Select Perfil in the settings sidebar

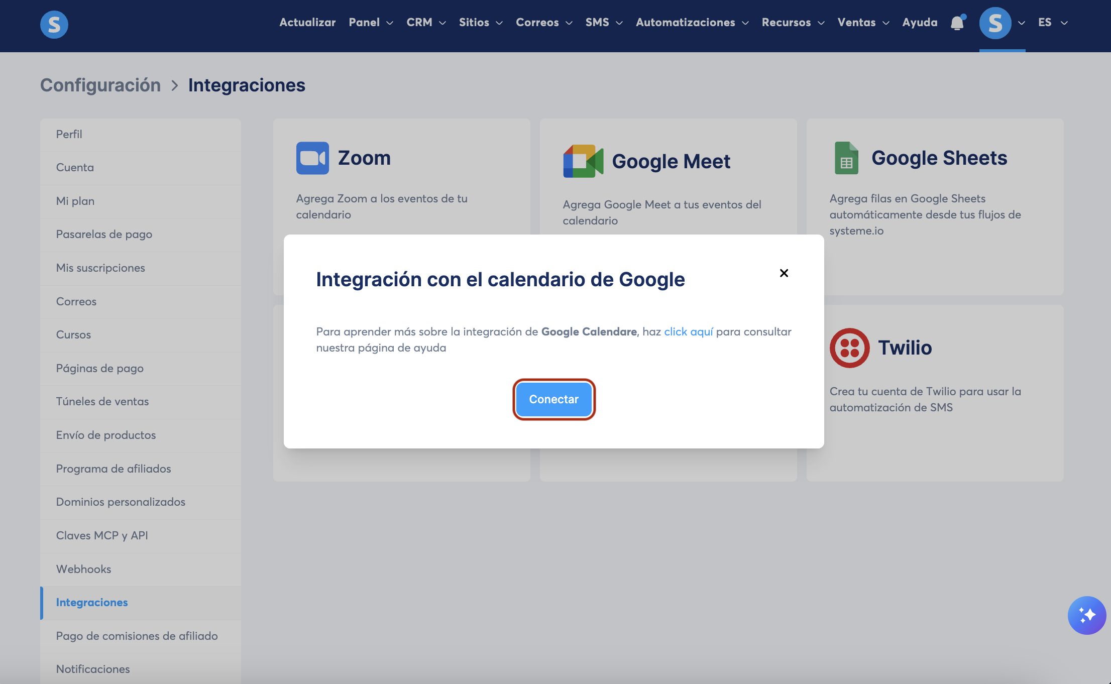(x=141, y=134)
